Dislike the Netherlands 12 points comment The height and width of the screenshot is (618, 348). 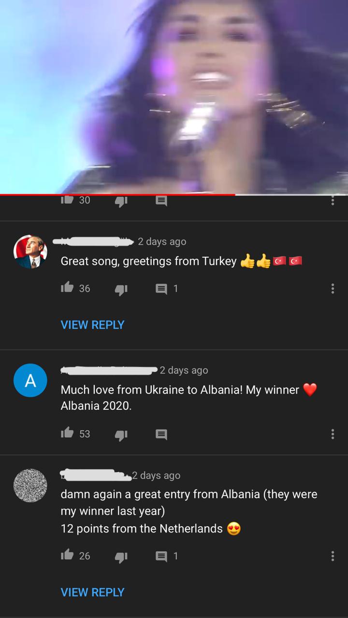pos(121,557)
